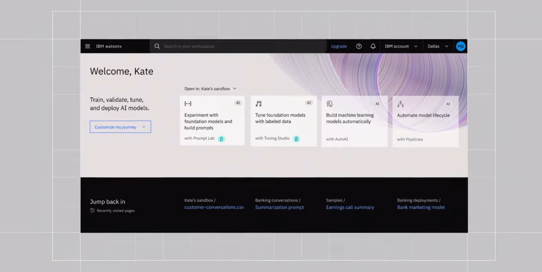The width and height of the screenshot is (542, 272).
Task: Open Bank marketing model link
Action: coord(421,207)
